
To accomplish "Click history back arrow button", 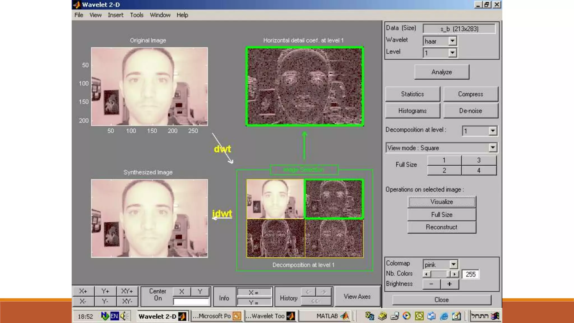I will [x=309, y=292].
